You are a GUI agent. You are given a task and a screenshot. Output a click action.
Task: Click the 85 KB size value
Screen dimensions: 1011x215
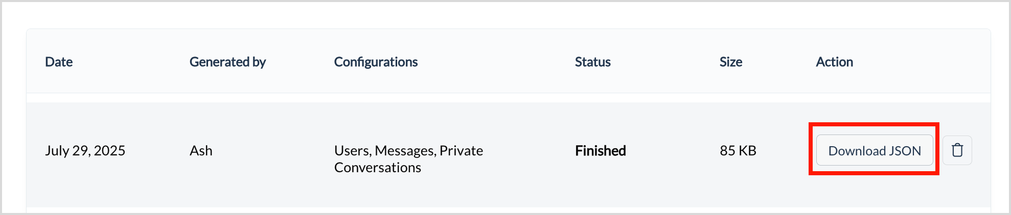(x=738, y=150)
